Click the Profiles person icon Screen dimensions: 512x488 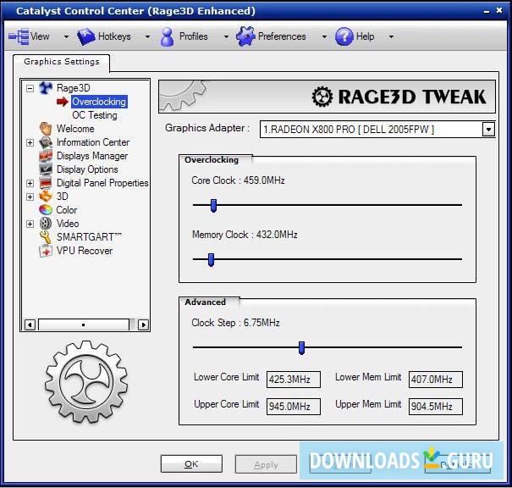tap(168, 36)
